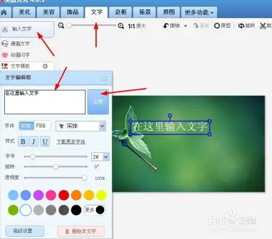Select the 网络 font source toggle
Viewport: 272px width, 239px height.
click(41, 126)
